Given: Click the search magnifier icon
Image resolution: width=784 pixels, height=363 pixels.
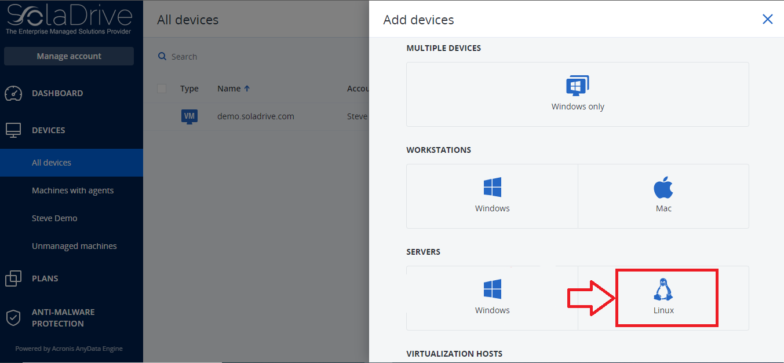Looking at the screenshot, I should [x=163, y=56].
